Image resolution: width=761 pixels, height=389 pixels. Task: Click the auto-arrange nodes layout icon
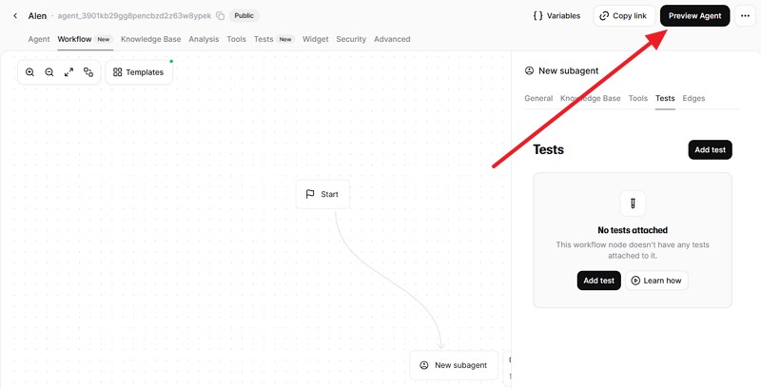(x=88, y=72)
